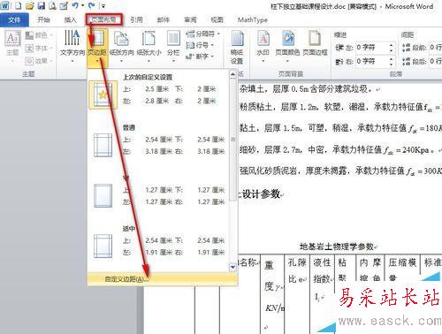The height and width of the screenshot is (334, 442).
Task: Click the New document icon in title bar
Action: point(19,5)
